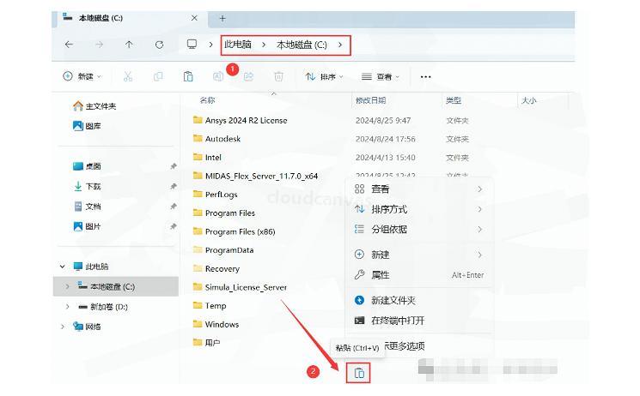
Task: Open a new tab with plus button
Action: pyautogui.click(x=222, y=18)
